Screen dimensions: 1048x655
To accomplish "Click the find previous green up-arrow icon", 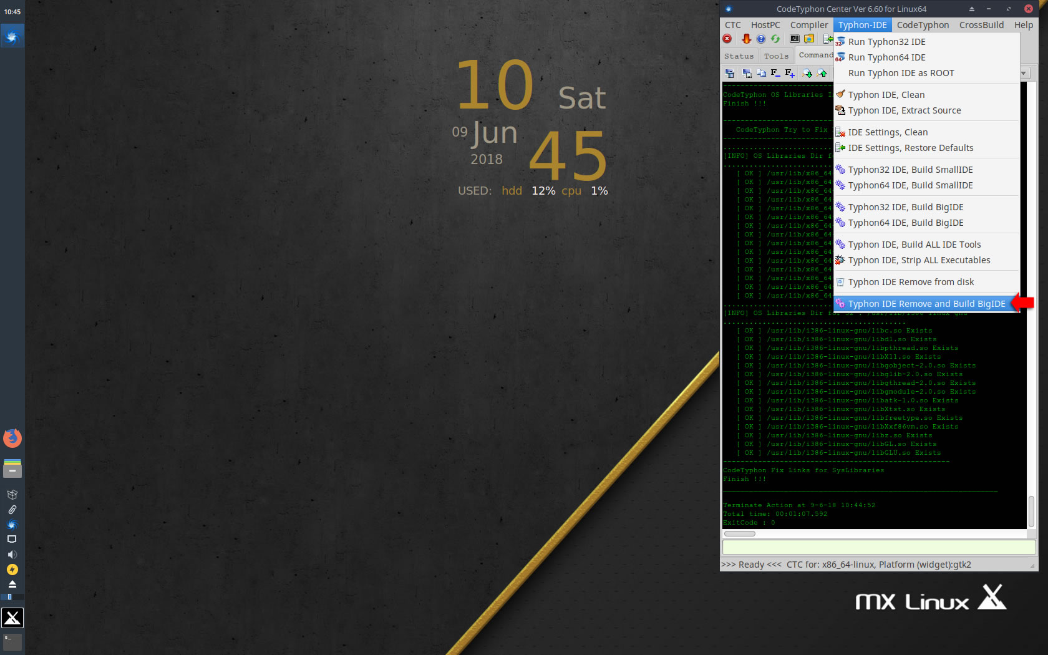I will coord(822,74).
